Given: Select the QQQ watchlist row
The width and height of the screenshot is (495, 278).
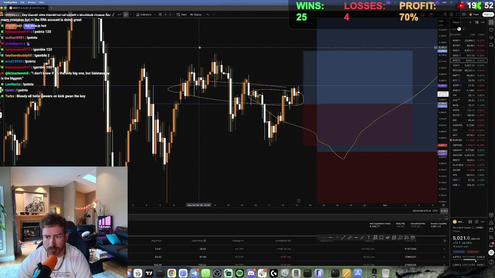Looking at the screenshot, I should click(468, 56).
